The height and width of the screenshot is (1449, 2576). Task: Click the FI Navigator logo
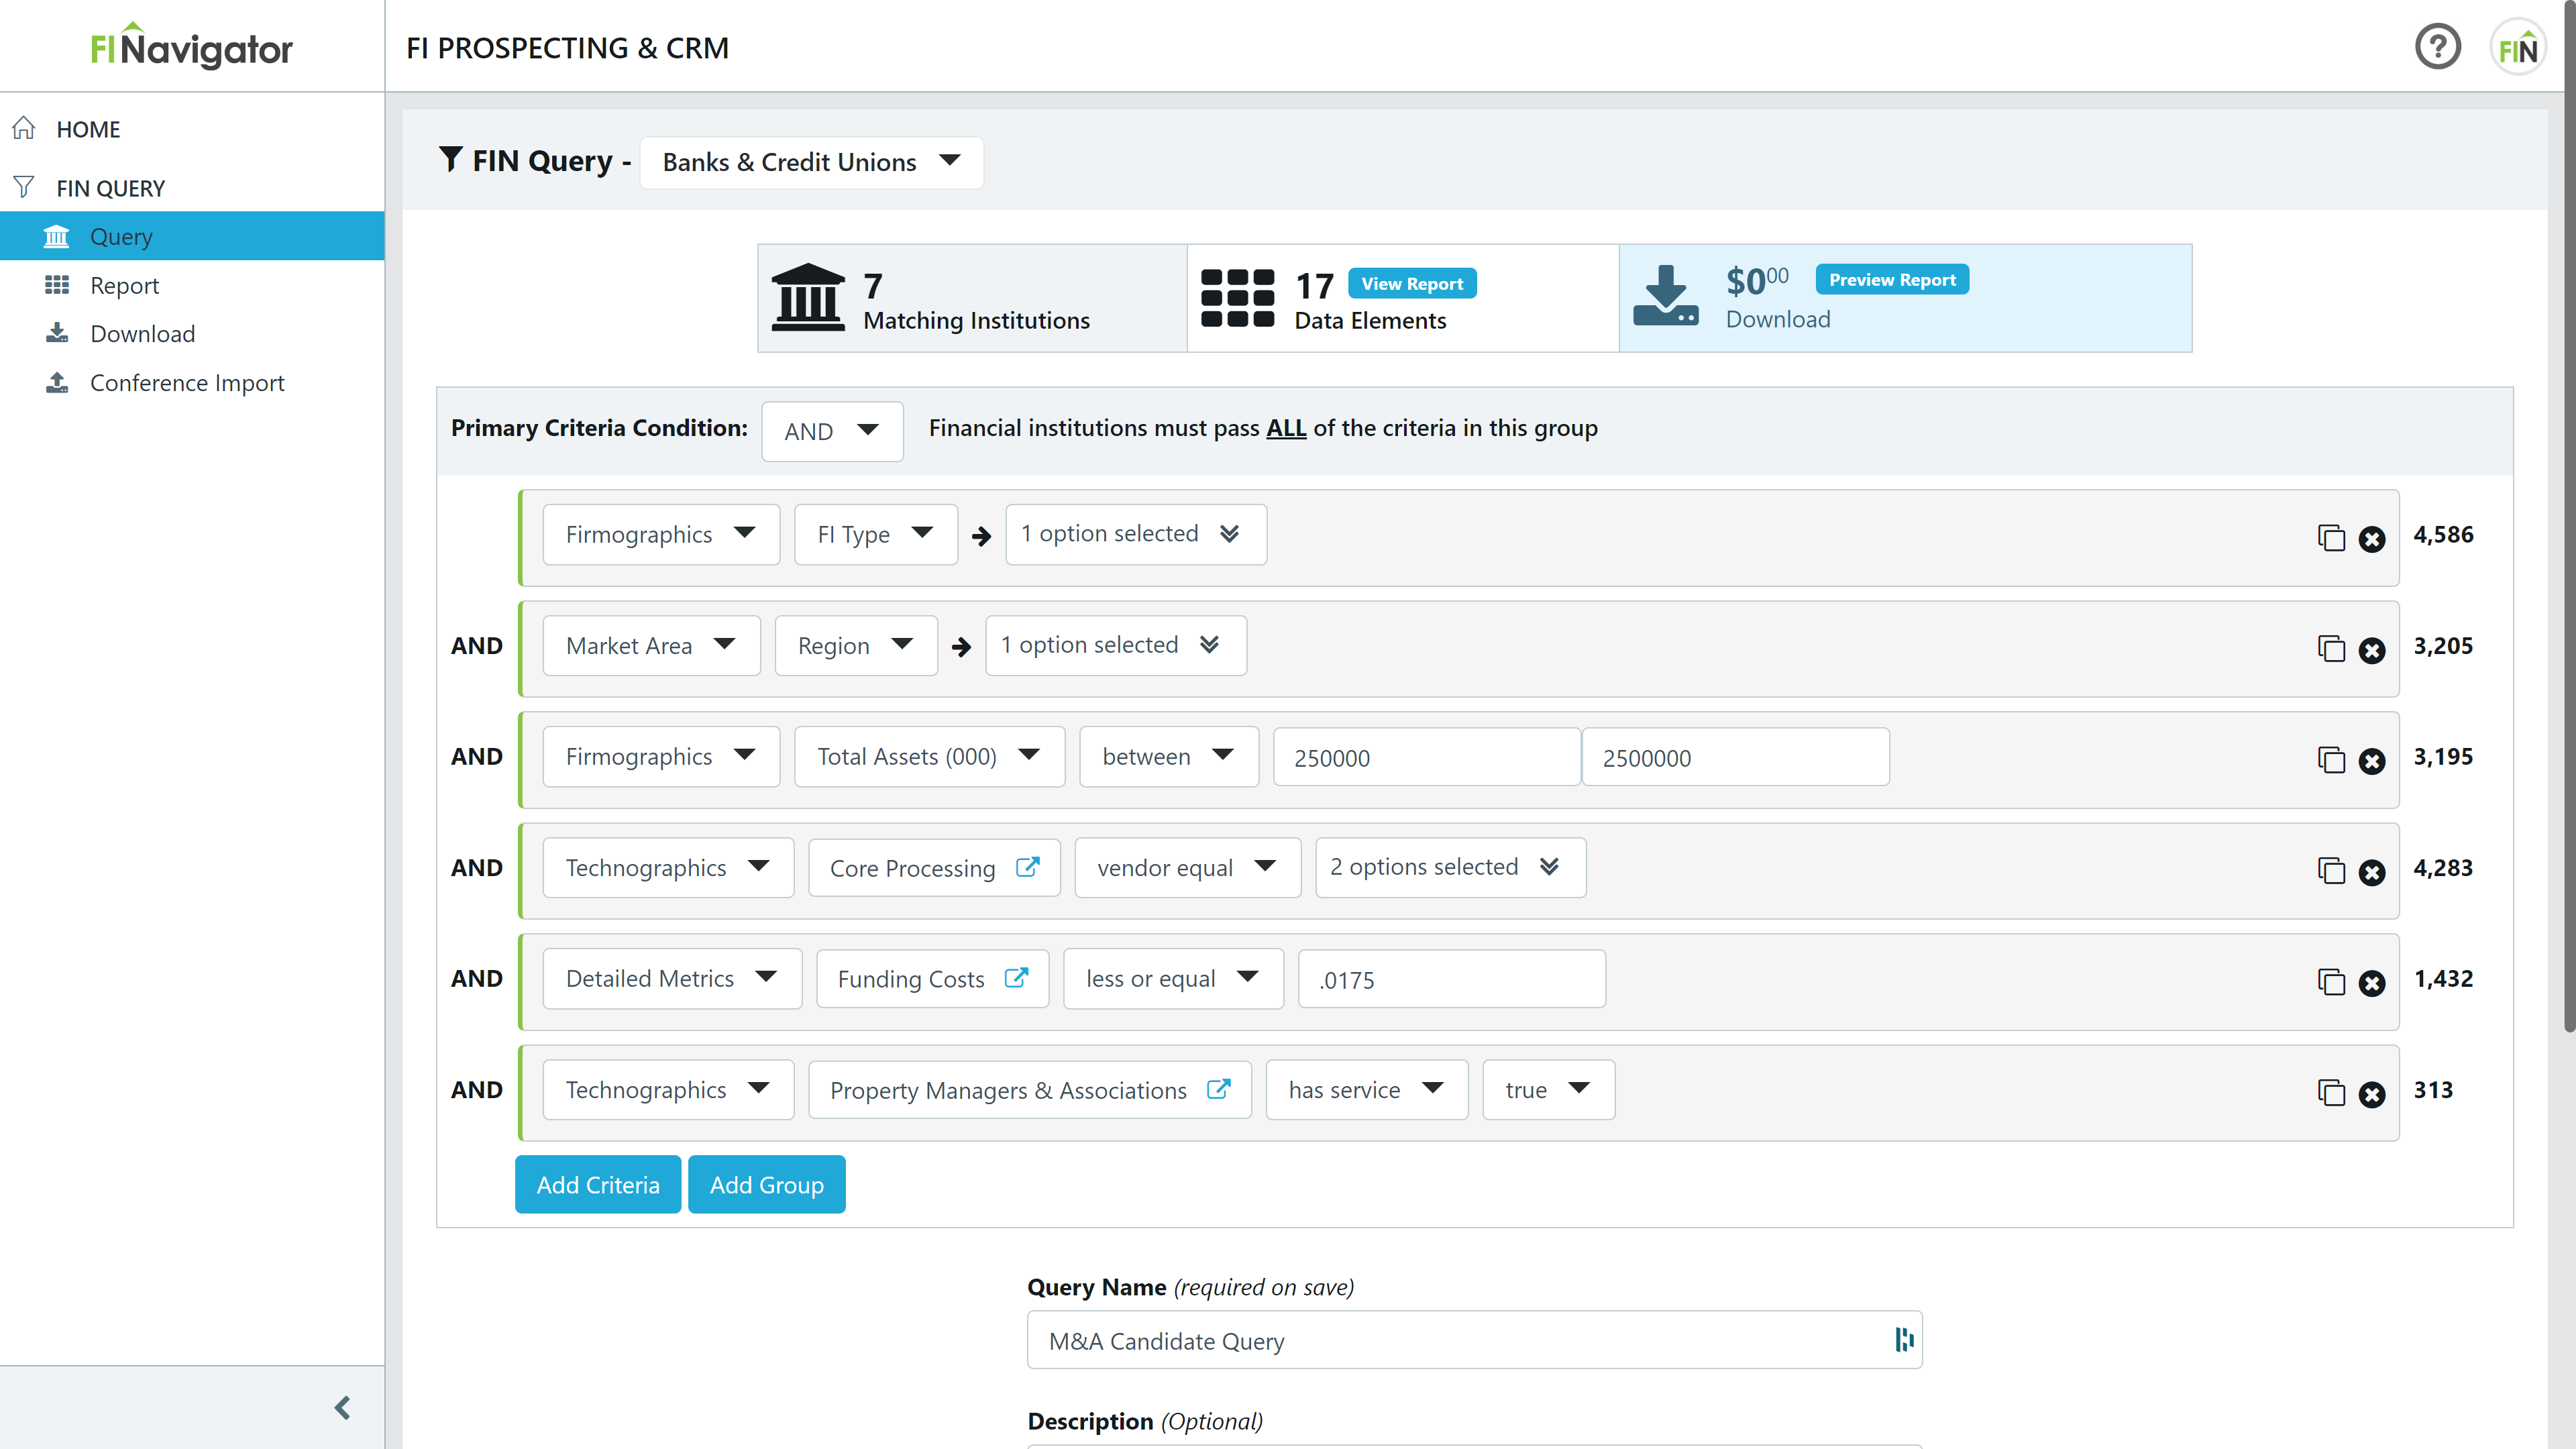[x=192, y=46]
